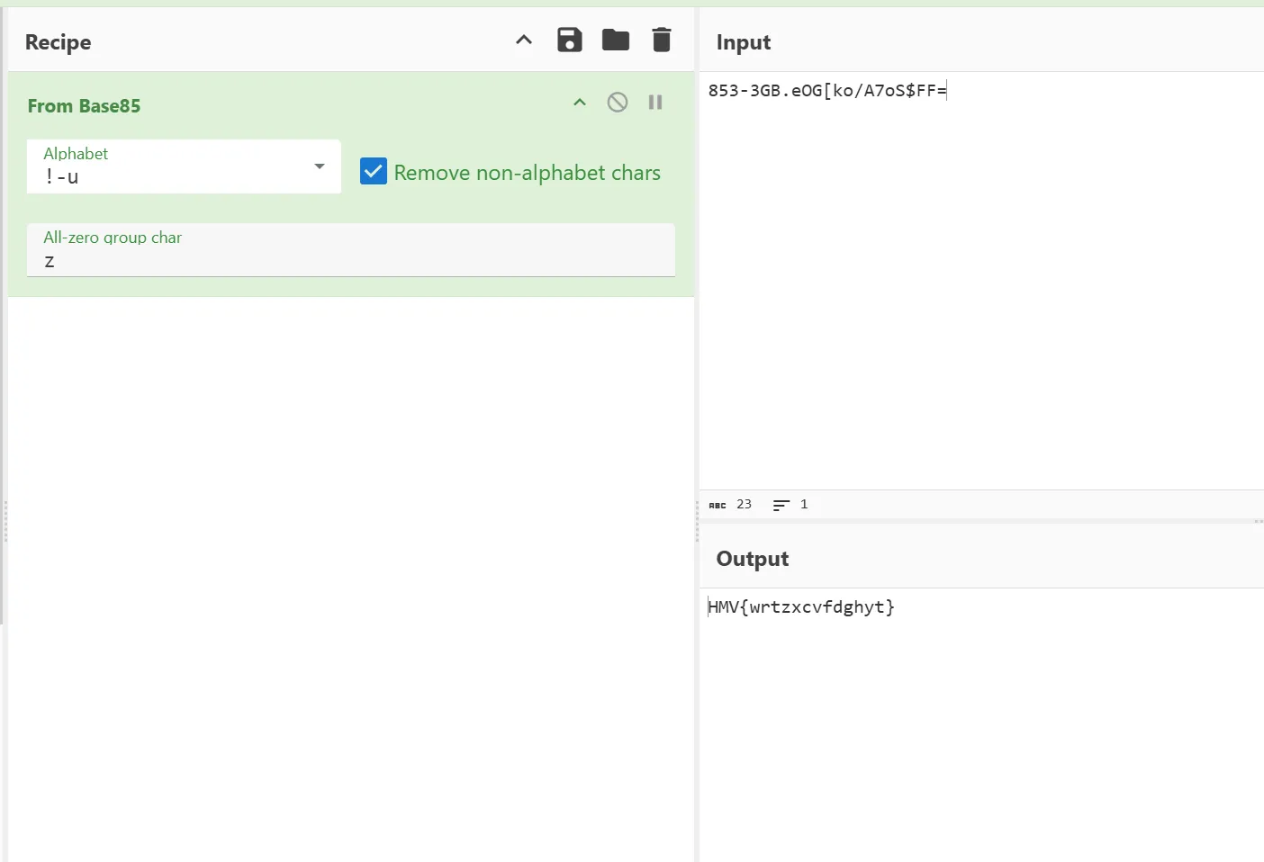
Task: Click the input character count icon
Action: [x=718, y=505]
